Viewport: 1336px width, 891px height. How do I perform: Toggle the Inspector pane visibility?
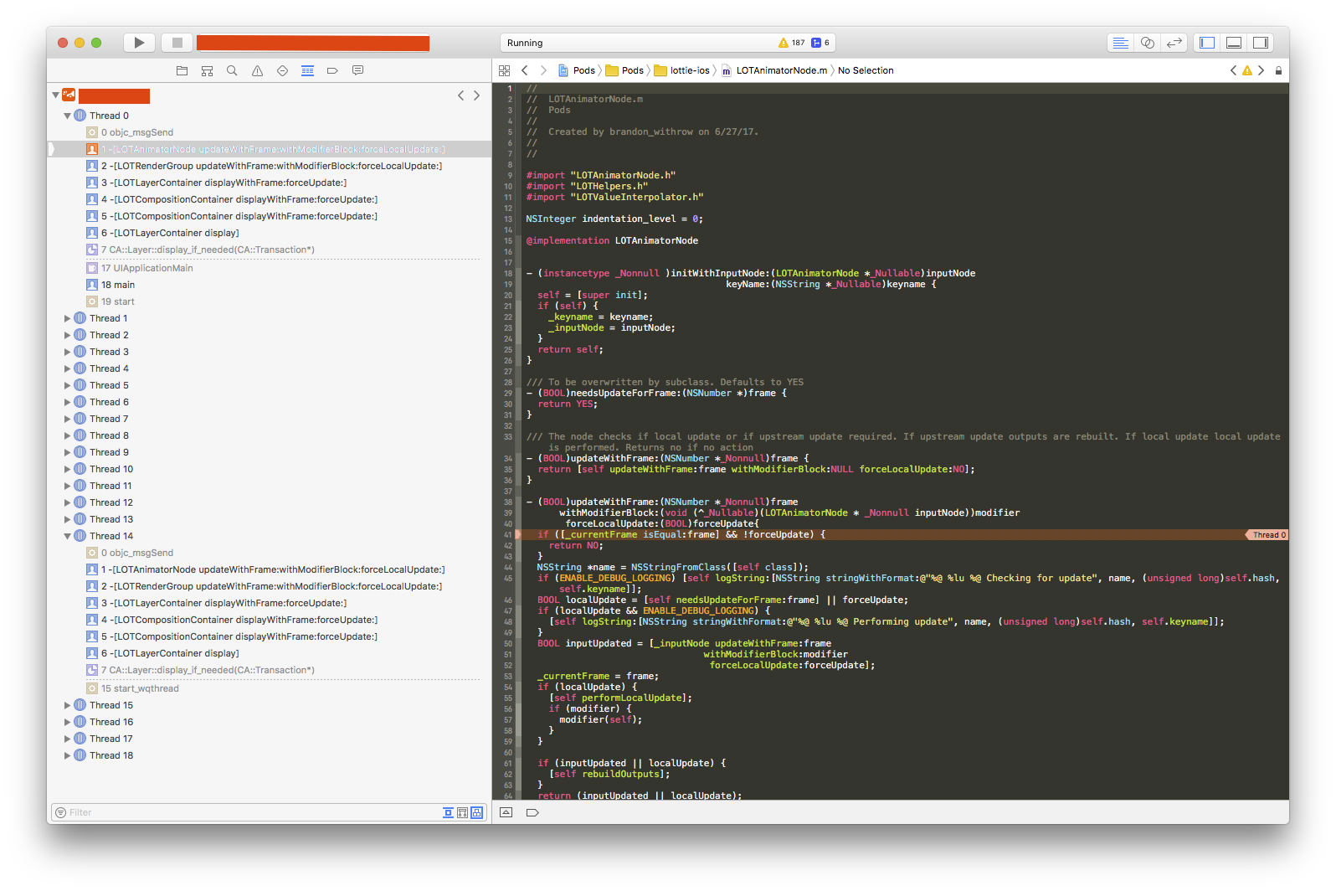click(x=1261, y=43)
